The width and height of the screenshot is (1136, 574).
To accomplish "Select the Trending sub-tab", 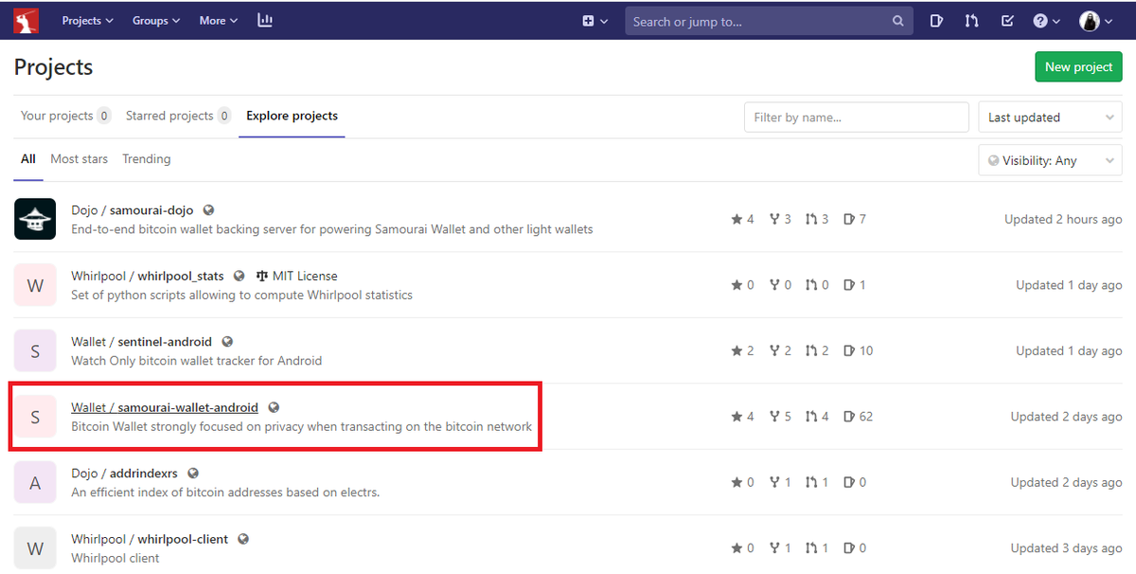I will coord(146,159).
